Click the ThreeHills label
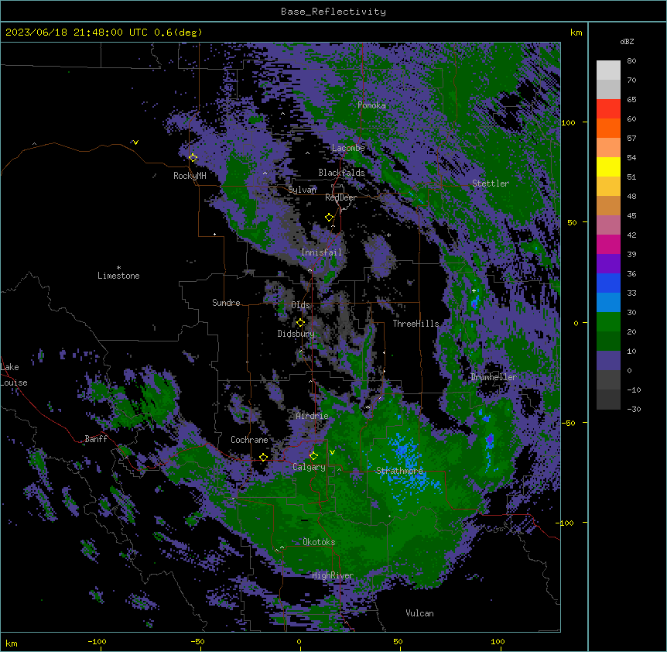667x652 pixels. click(x=416, y=324)
